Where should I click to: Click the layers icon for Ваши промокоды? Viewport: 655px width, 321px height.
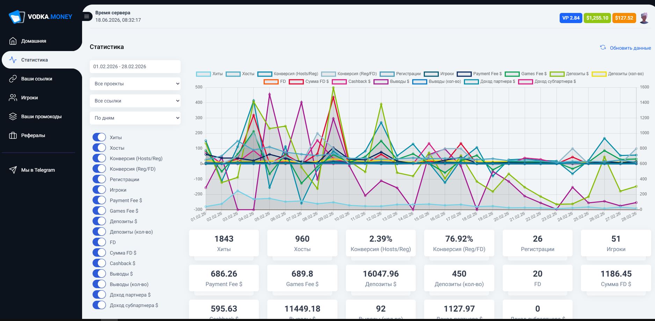coord(13,116)
